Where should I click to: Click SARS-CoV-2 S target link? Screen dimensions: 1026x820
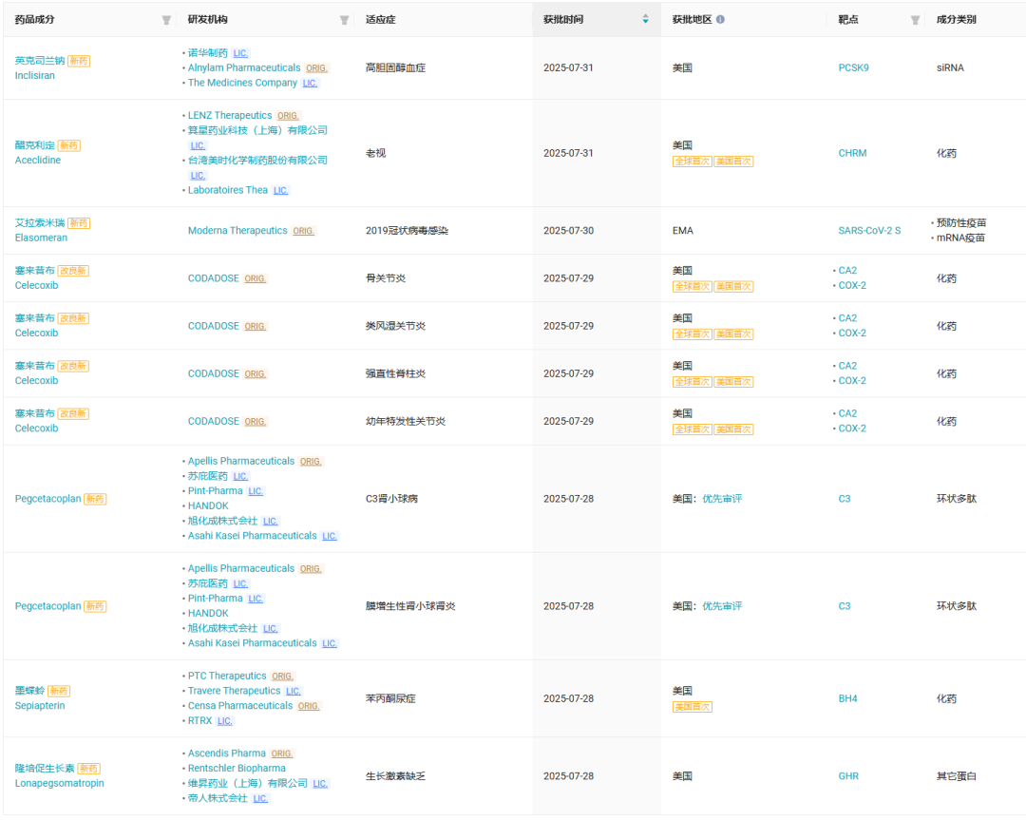[869, 230]
